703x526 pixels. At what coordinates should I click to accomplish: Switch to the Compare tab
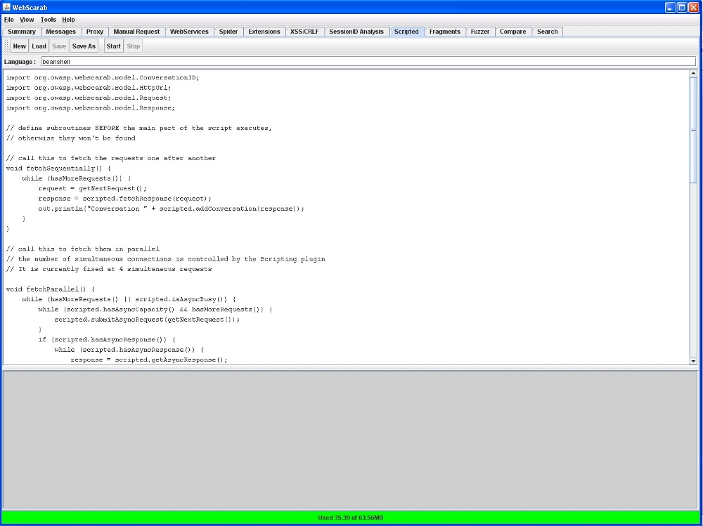(x=513, y=32)
